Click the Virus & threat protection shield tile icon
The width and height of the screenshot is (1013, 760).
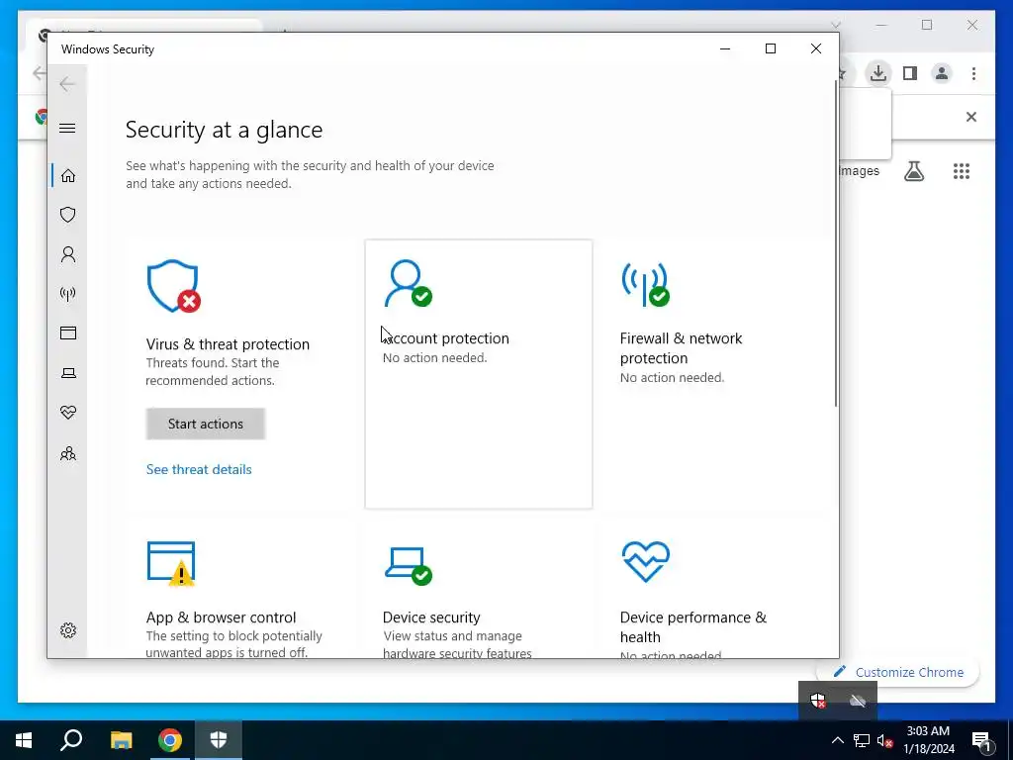tap(173, 286)
